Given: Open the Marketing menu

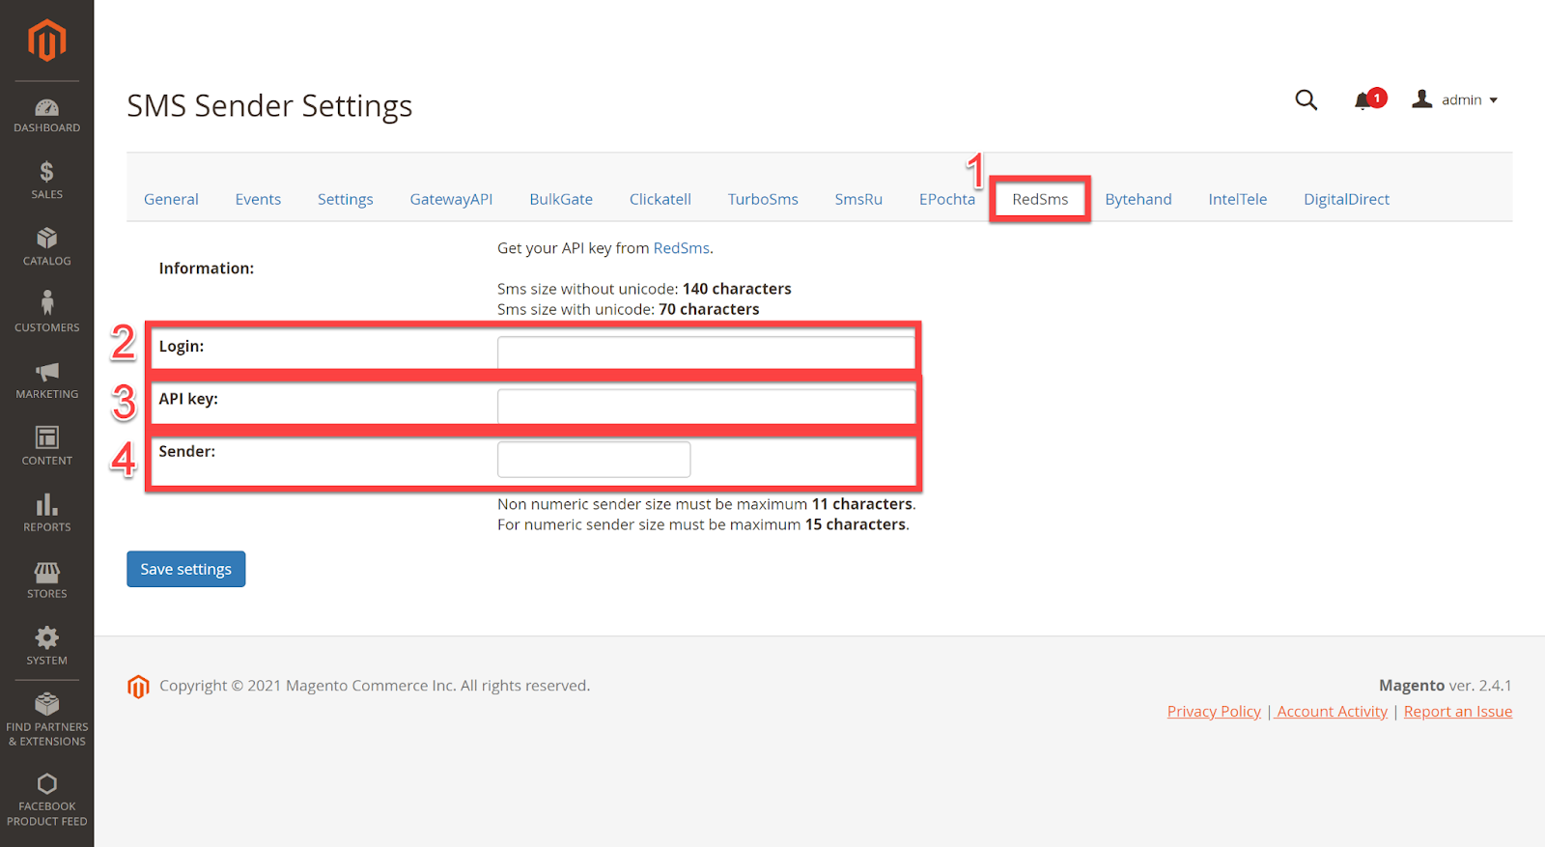Looking at the screenshot, I should pos(46,381).
